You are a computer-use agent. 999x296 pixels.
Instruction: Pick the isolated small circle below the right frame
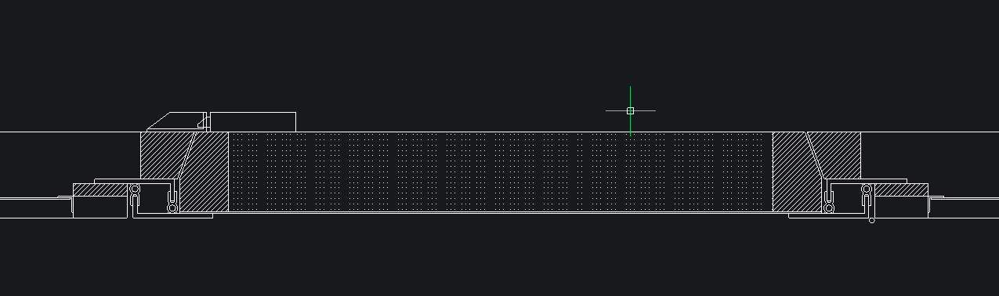(x=872, y=220)
